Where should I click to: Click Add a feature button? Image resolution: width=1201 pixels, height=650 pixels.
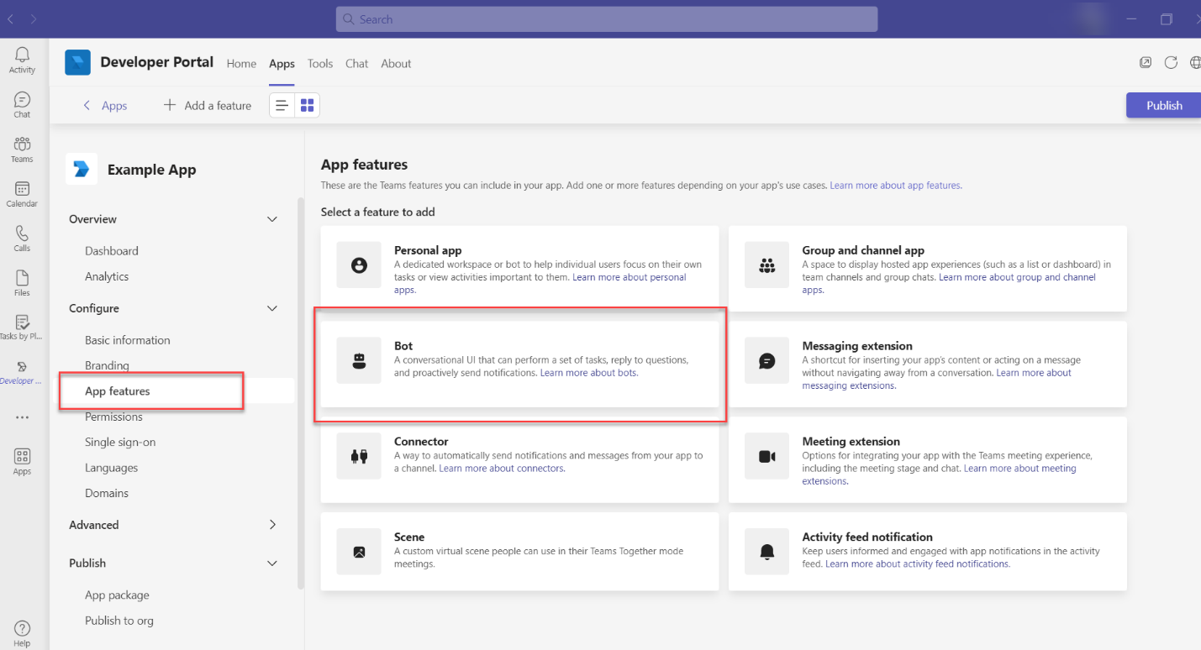(x=207, y=105)
